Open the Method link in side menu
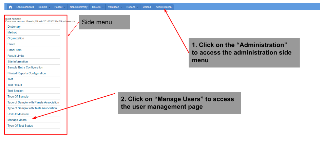This screenshot has height=144, width=324. [13, 32]
